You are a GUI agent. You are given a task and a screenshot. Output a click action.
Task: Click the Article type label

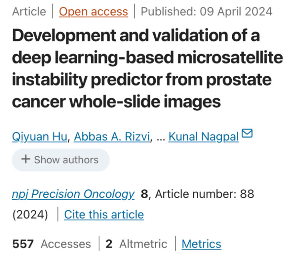pos(29,12)
